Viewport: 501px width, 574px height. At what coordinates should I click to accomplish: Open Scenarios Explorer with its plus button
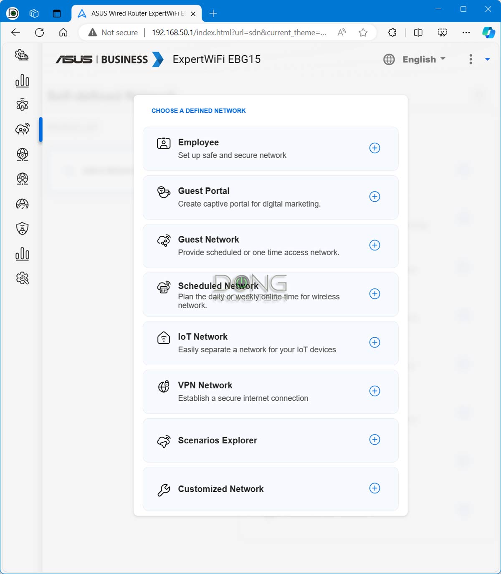tap(375, 440)
